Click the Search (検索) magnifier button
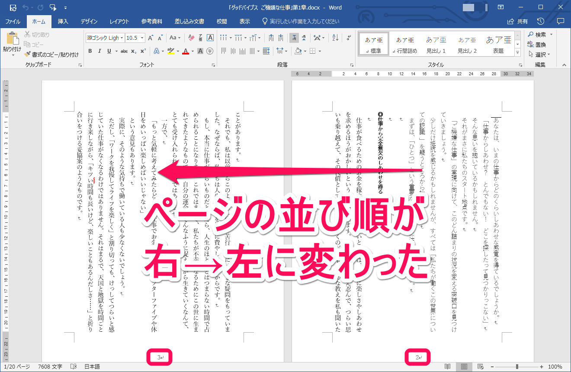 [537, 35]
